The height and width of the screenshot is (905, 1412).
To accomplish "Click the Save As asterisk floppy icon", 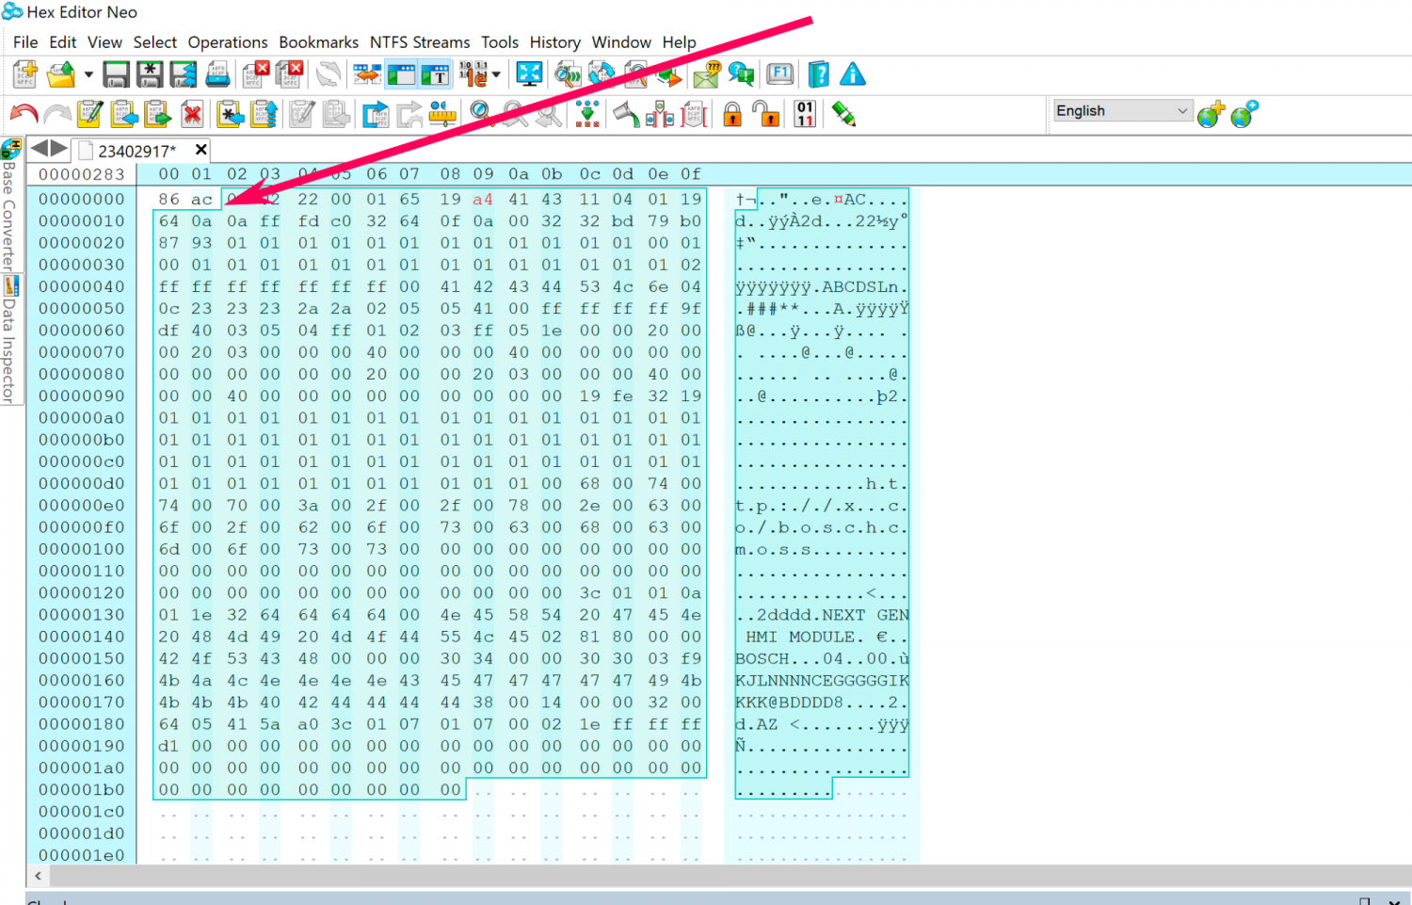I will tap(150, 74).
